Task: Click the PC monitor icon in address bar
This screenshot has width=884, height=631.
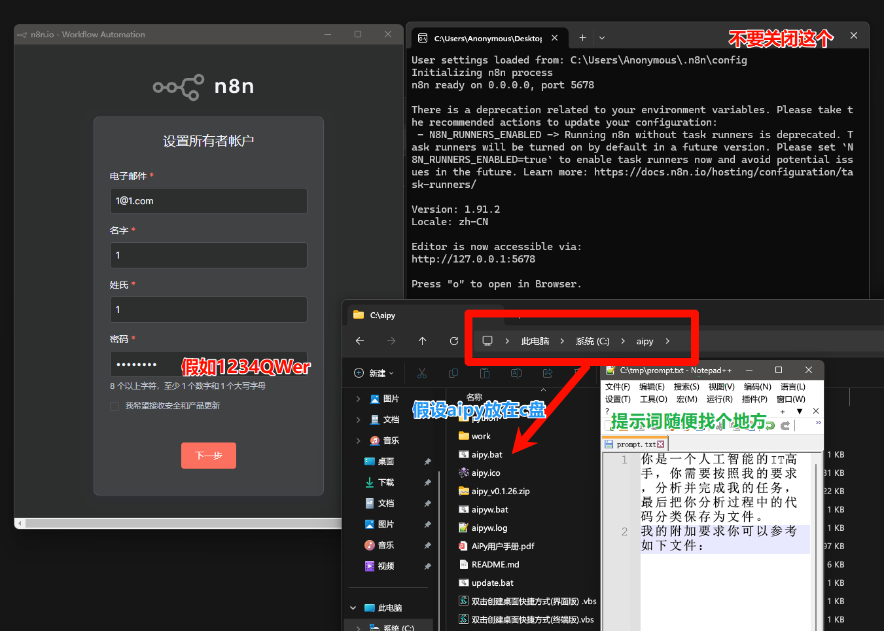Action: [487, 341]
